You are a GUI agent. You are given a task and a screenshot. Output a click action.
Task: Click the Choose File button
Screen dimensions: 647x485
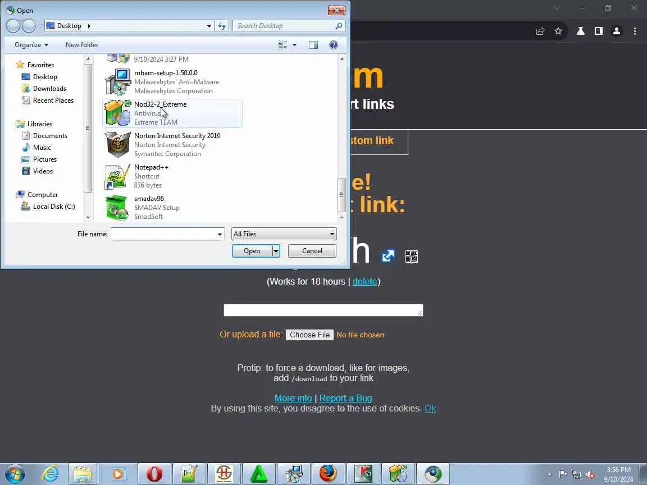pyautogui.click(x=309, y=335)
